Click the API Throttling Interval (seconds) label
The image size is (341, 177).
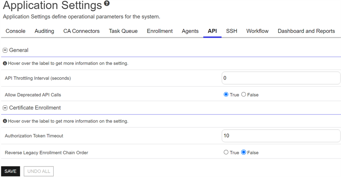coord(38,78)
